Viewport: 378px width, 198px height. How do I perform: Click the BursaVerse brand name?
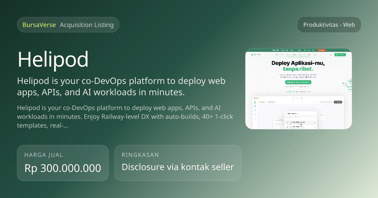coord(39,25)
